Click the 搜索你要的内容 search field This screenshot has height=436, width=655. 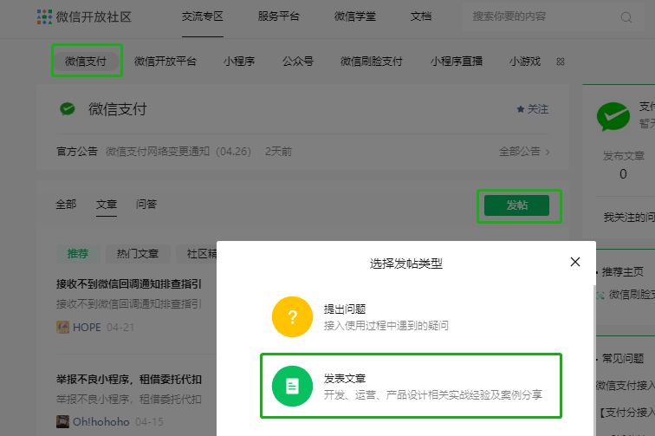(554, 16)
